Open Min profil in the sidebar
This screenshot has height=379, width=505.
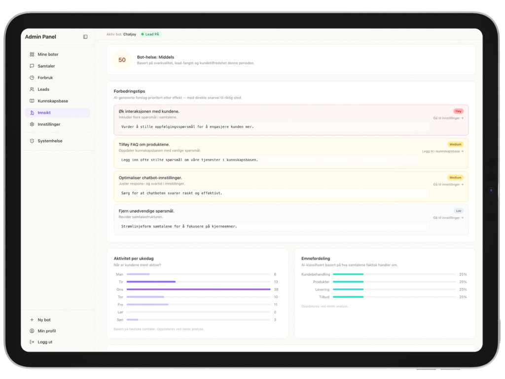(x=46, y=331)
